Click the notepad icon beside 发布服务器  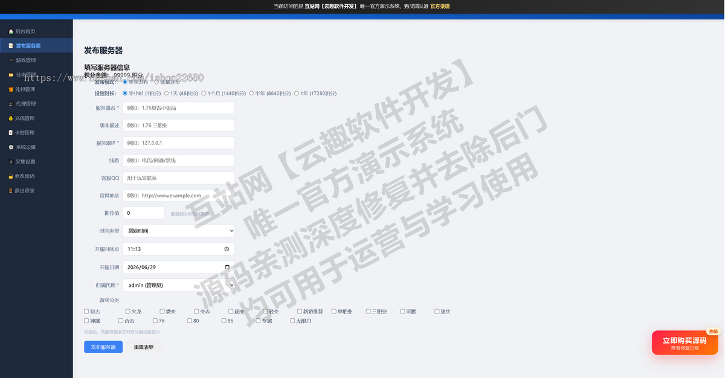click(11, 46)
